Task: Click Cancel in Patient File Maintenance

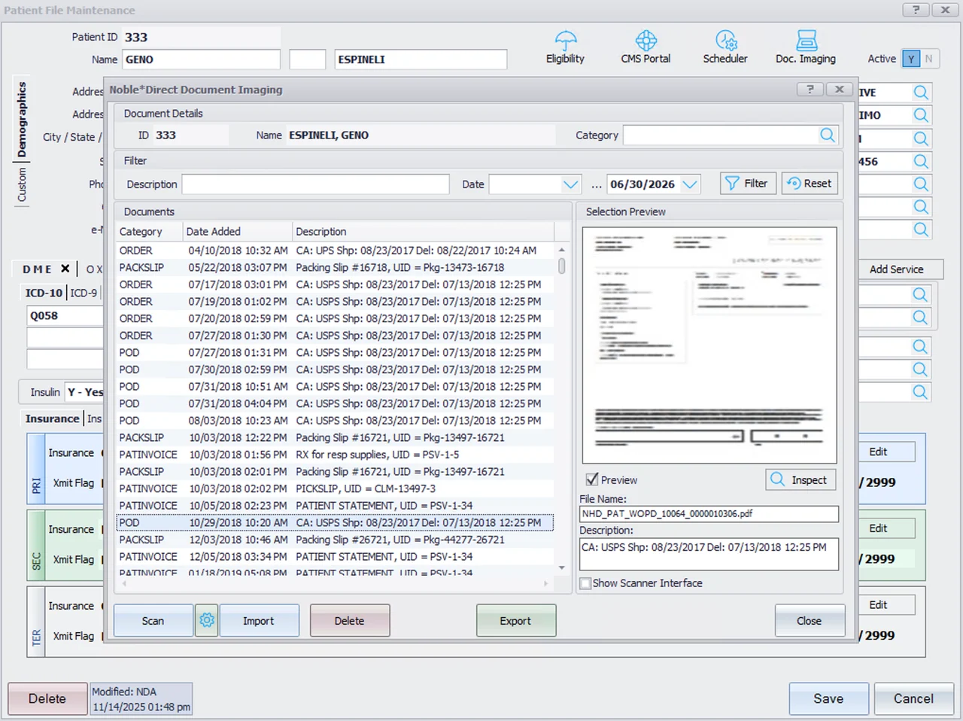Action: tap(913, 698)
